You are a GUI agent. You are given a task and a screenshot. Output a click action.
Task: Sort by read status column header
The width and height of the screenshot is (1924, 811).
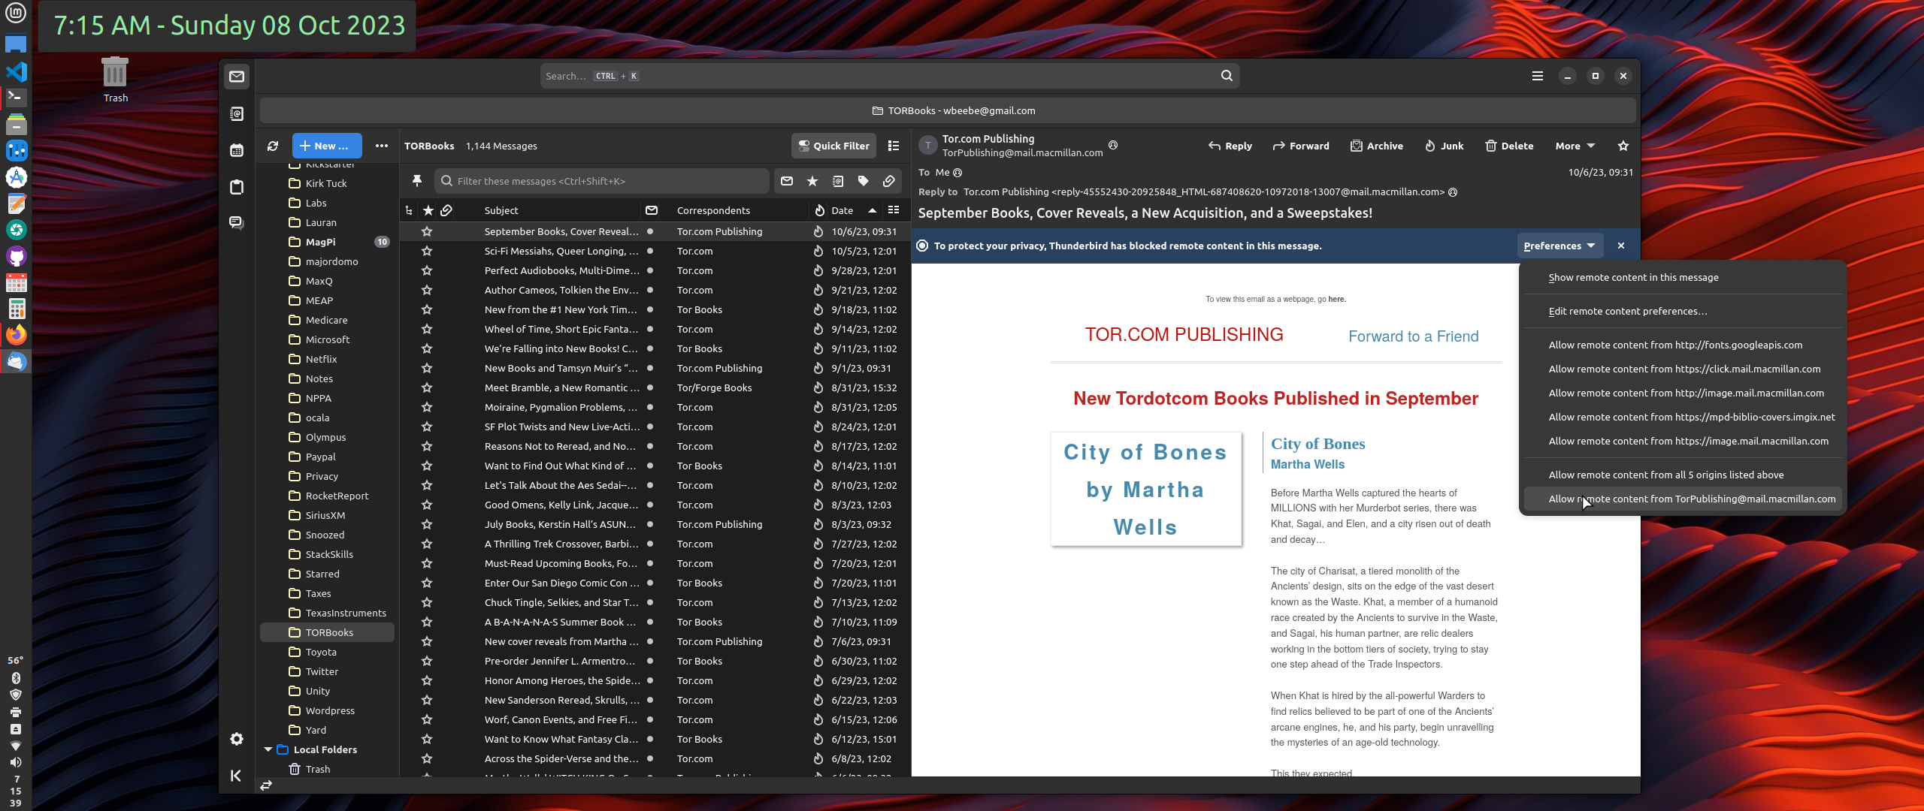click(x=652, y=211)
